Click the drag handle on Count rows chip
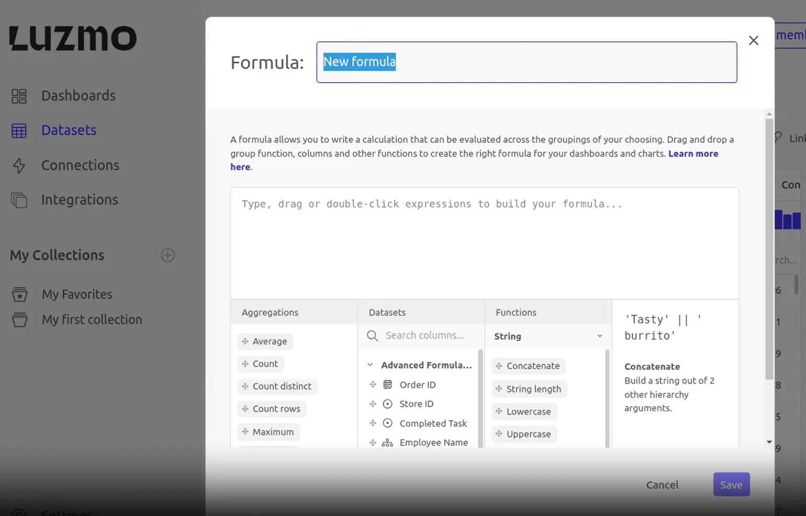The image size is (806, 516). coord(245,409)
